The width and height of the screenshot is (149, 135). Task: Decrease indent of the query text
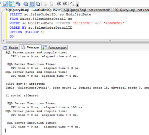[x=59, y=4]
